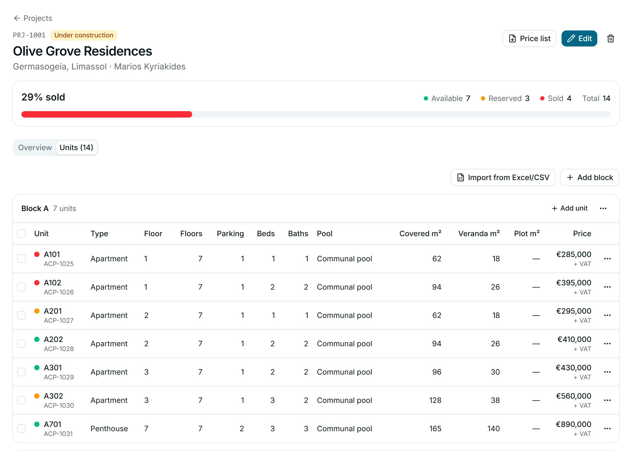Click unit code ACP-1031
The width and height of the screenshot is (632, 451).
tap(58, 434)
